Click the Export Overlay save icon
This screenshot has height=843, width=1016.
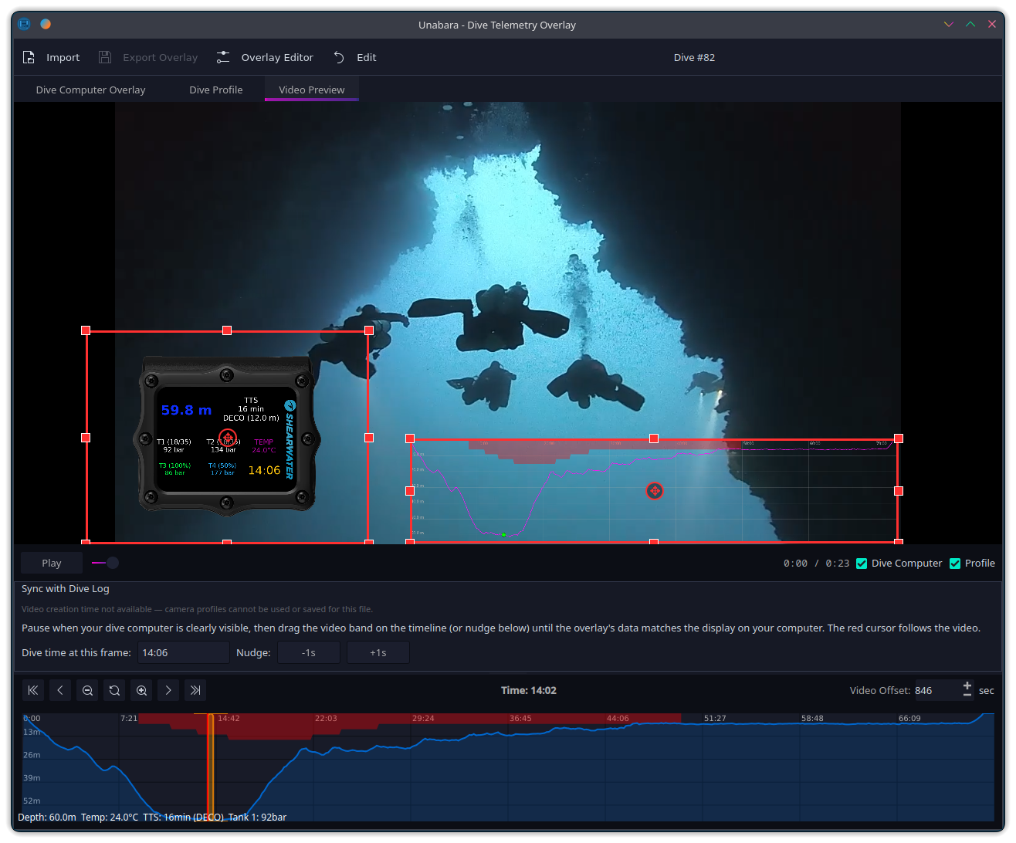105,57
